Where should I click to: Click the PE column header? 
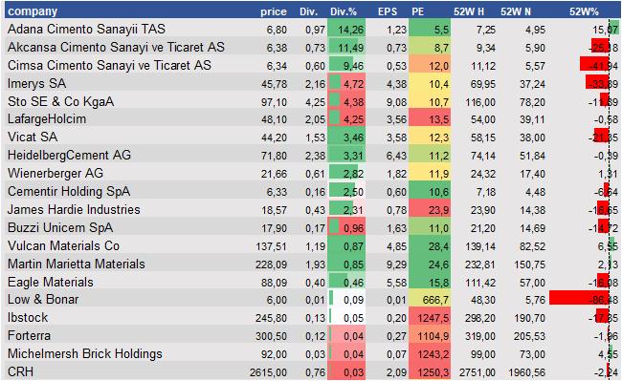pos(418,11)
